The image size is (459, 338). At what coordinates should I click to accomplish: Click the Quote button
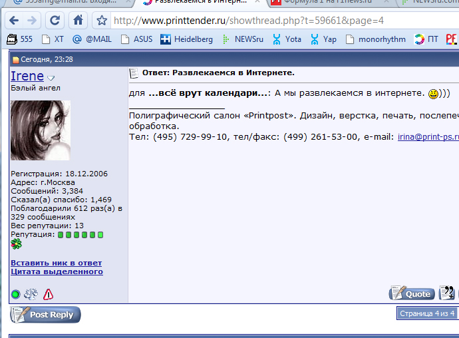coord(412,293)
